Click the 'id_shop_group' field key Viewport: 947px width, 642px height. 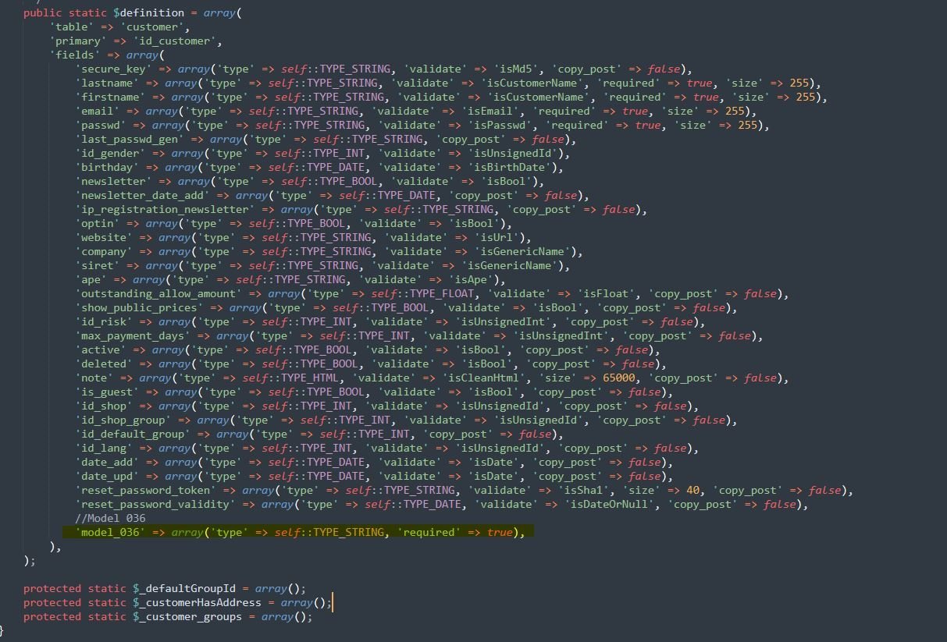123,420
